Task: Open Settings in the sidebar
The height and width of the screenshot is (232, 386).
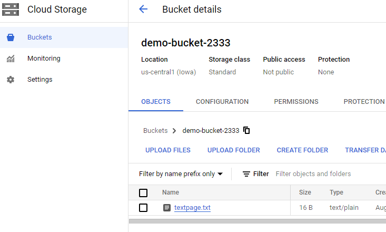Action: tap(64, 80)
